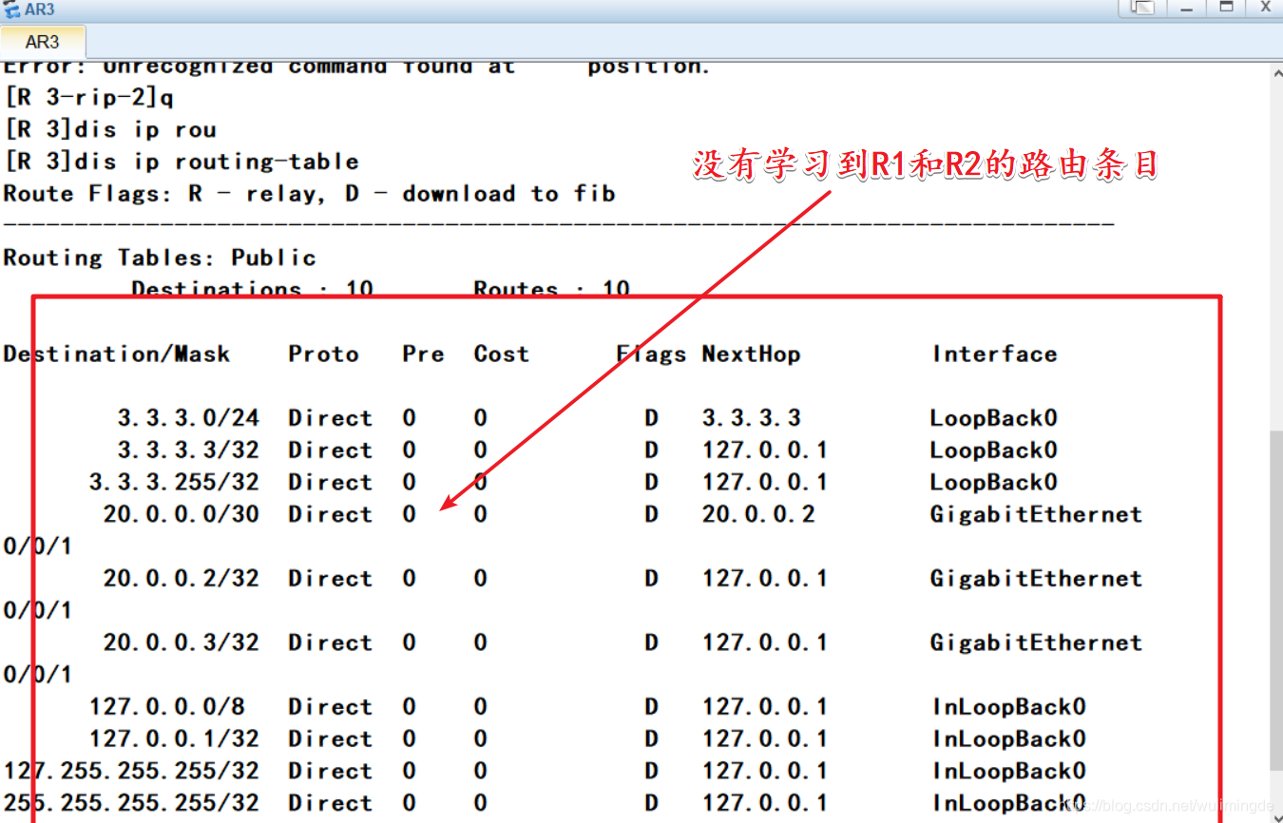This screenshot has height=823, width=1283.
Task: Click the 3.3.3.3/32 destination entry
Action: (188, 450)
